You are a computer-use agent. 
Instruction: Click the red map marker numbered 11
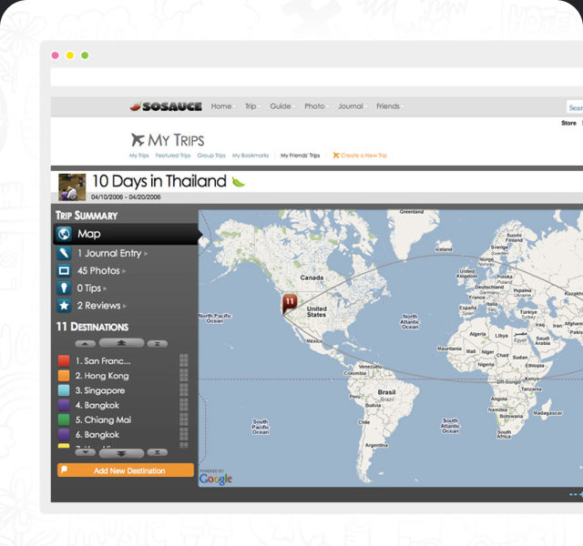point(290,304)
